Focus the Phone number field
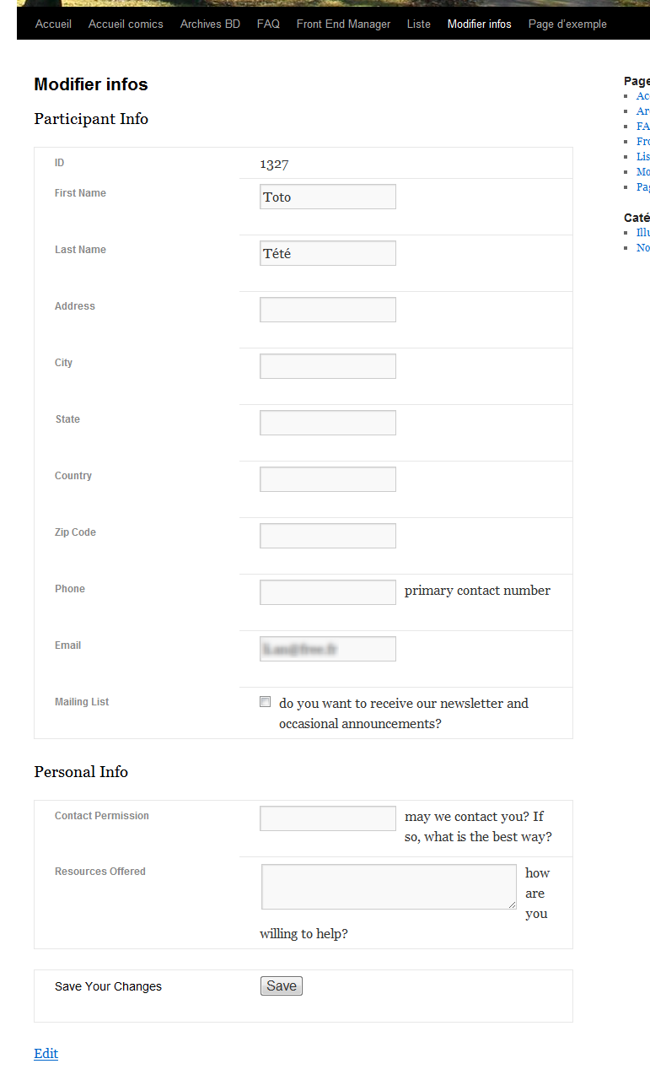Screen dimensions: 650x1080 (x=328, y=592)
